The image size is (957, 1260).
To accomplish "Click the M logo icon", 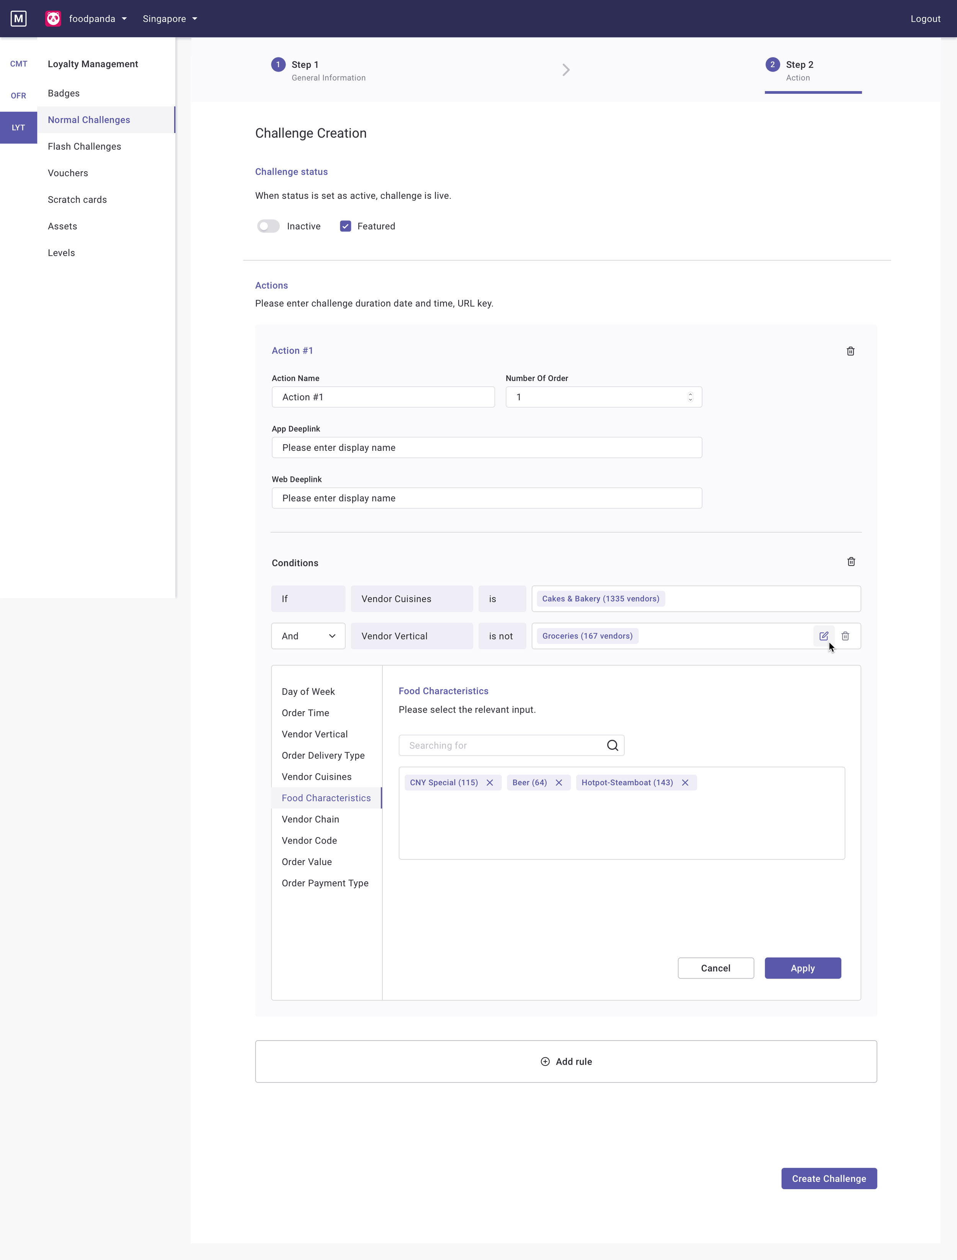I will click(x=18, y=19).
